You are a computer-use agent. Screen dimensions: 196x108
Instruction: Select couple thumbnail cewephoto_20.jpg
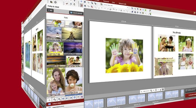click(74, 61)
